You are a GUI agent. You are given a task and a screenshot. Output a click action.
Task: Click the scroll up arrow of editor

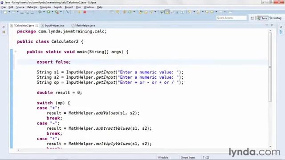click(x=270, y=31)
